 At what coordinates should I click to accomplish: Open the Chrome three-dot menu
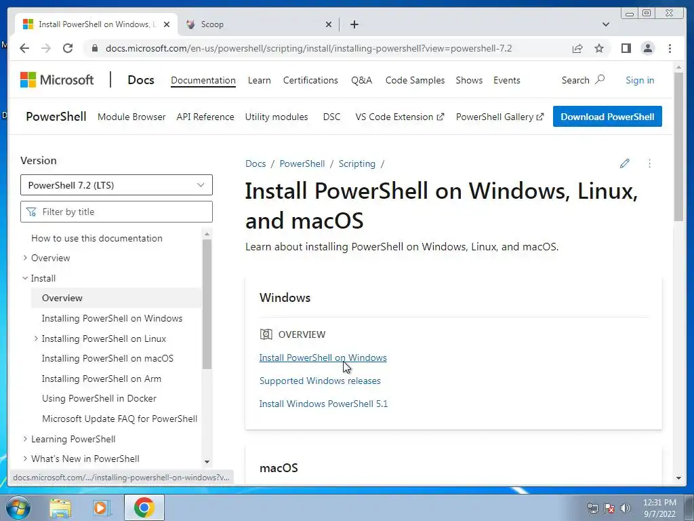coord(670,48)
